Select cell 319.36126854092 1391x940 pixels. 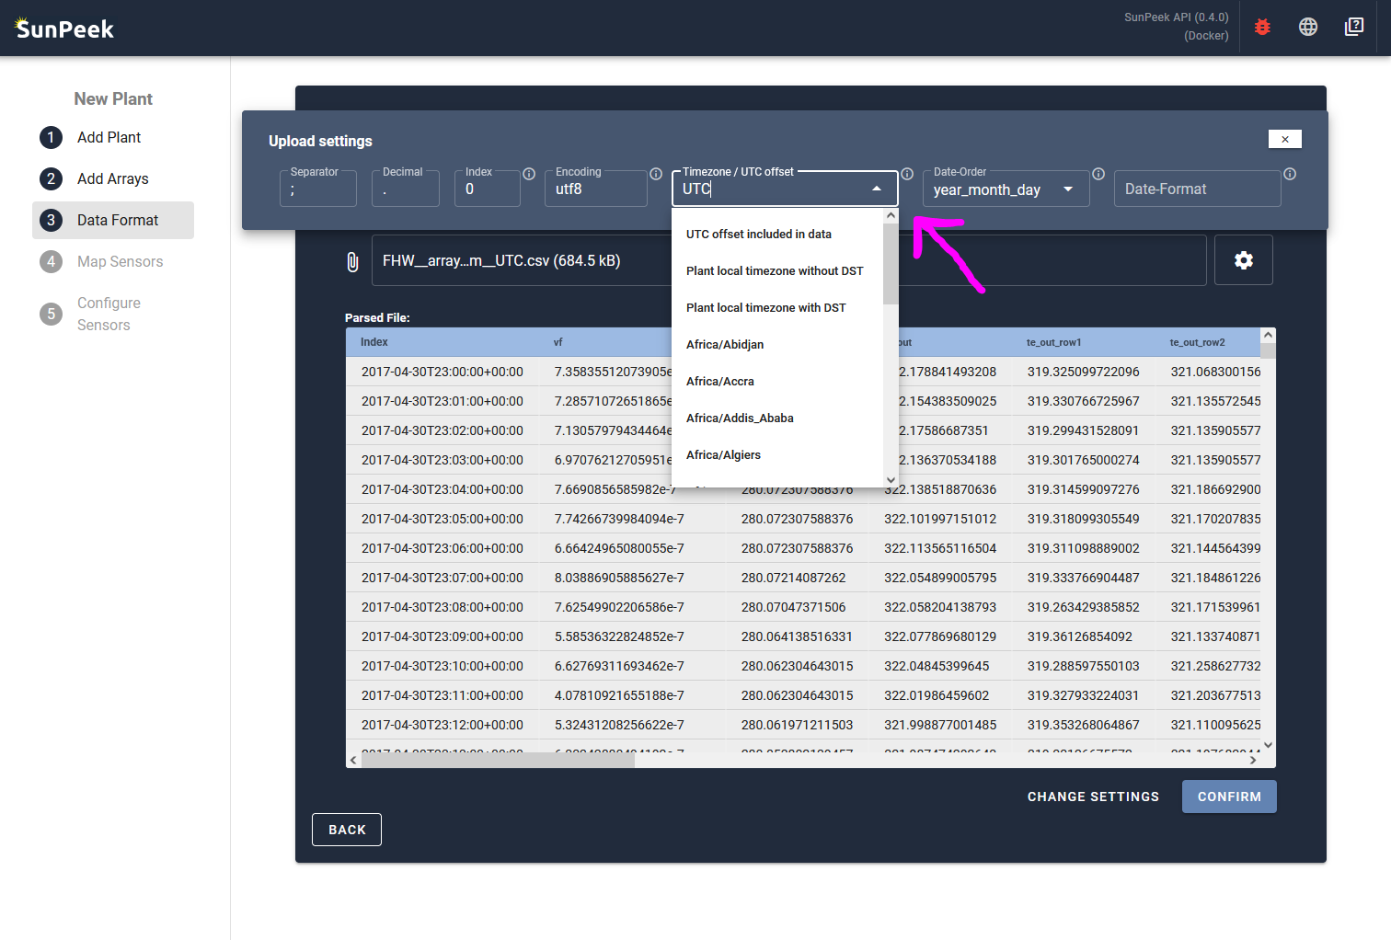pos(1080,636)
